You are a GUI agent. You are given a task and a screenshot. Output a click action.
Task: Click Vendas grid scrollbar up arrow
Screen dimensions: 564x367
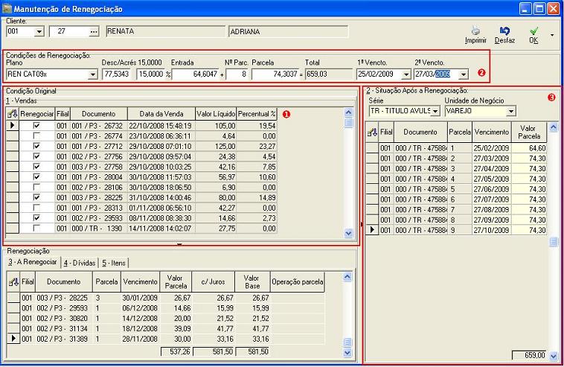coord(348,112)
